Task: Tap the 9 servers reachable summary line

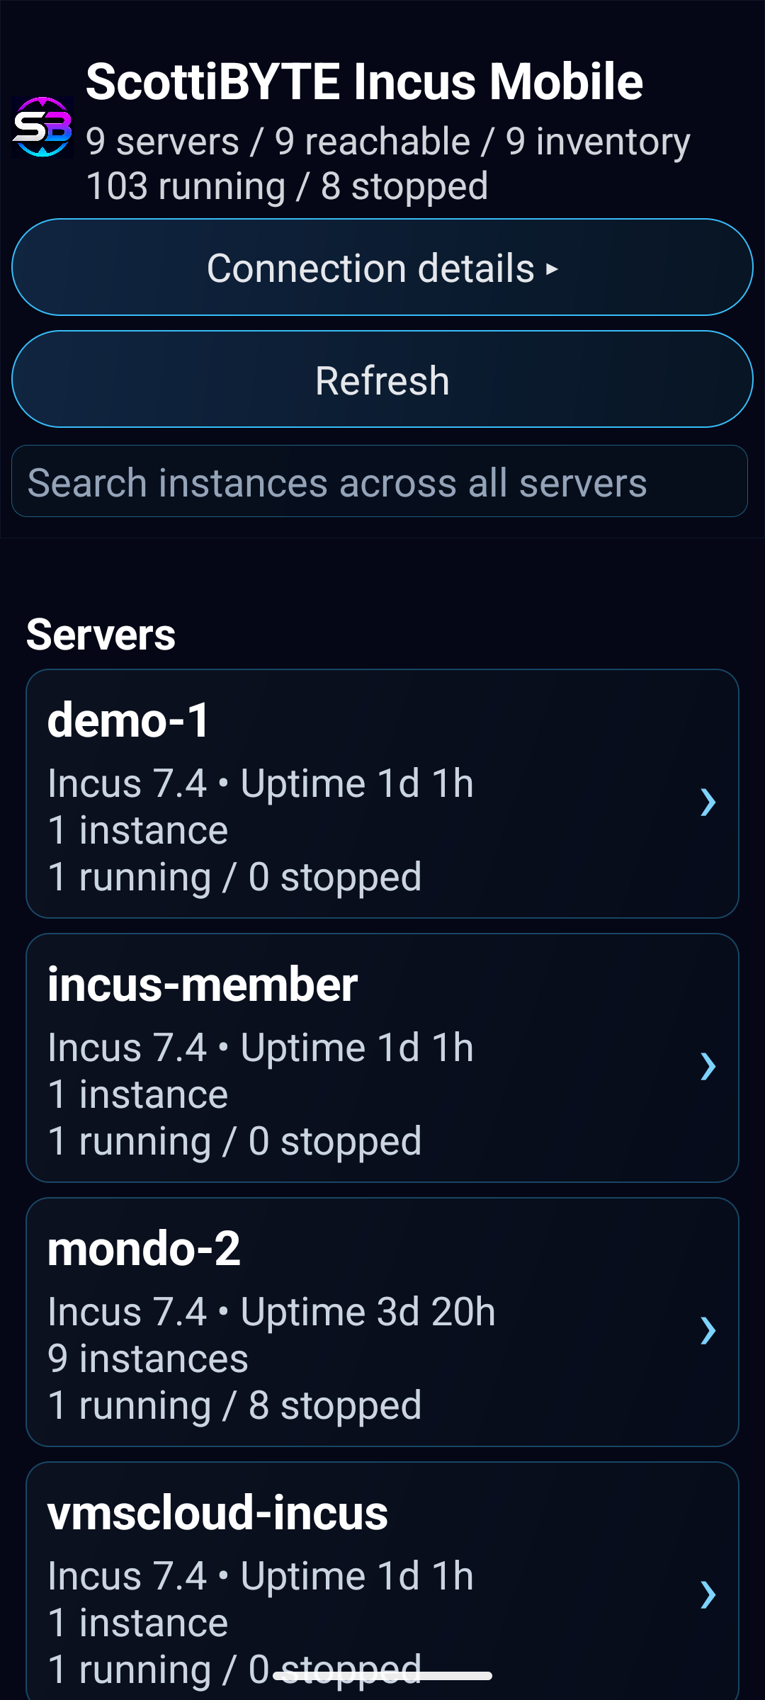Action: (387, 142)
